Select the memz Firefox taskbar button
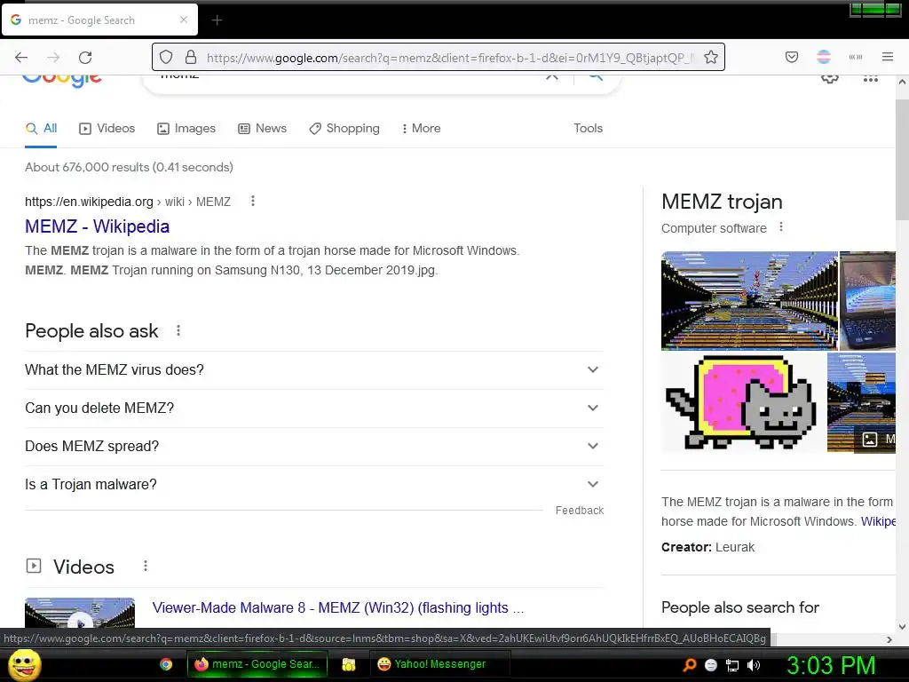 click(257, 664)
